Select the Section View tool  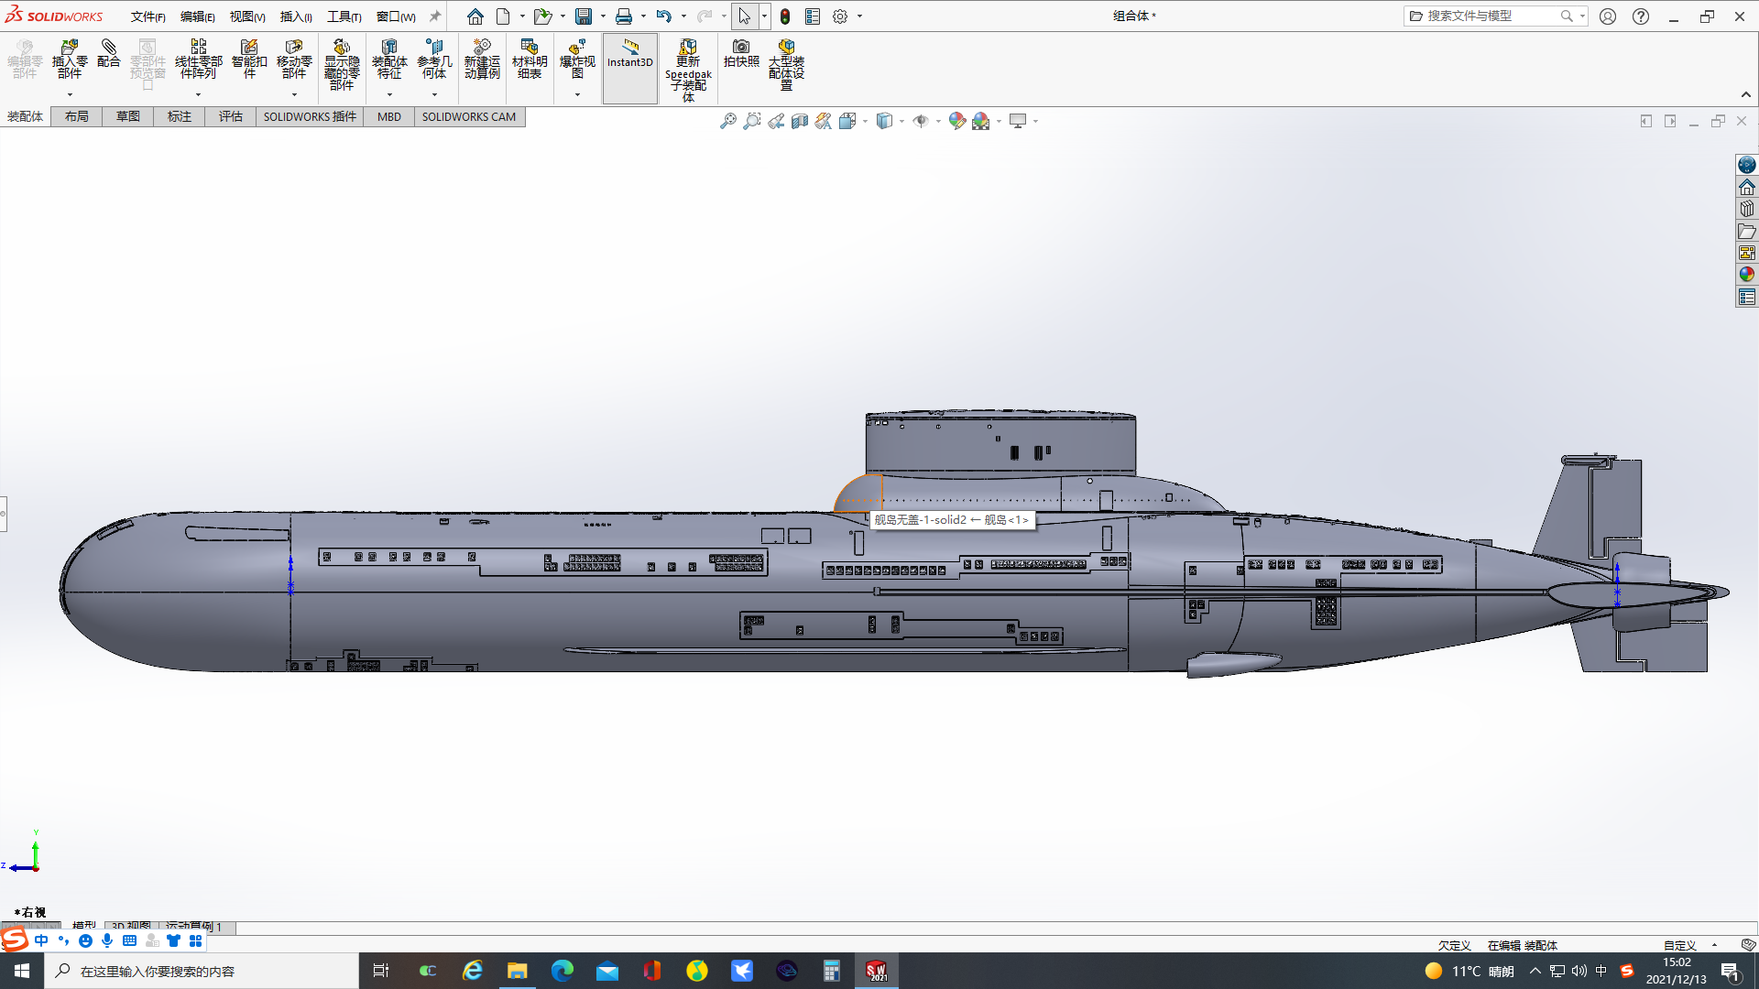pos(800,121)
